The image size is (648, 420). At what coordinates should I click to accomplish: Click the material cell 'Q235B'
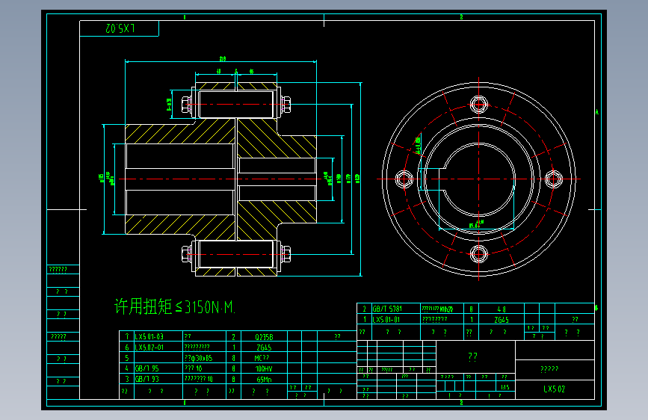[x=264, y=337]
